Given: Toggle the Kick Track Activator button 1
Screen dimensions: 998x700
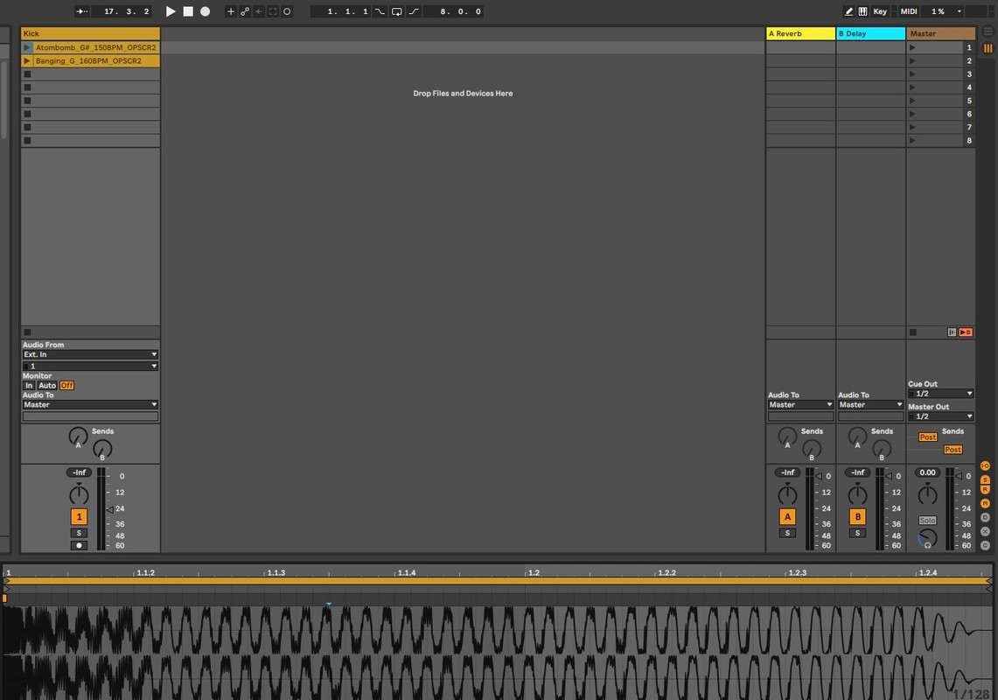Looking at the screenshot, I should click(79, 517).
